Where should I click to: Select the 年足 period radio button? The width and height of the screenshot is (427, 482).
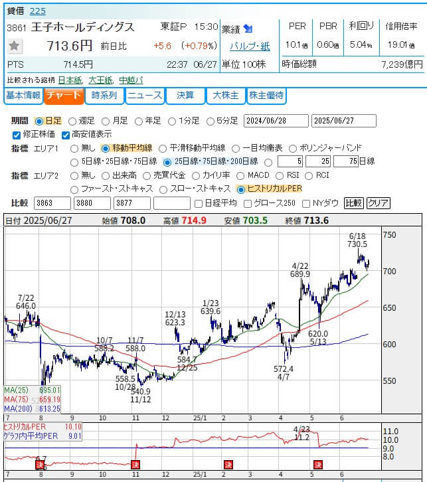(139, 121)
